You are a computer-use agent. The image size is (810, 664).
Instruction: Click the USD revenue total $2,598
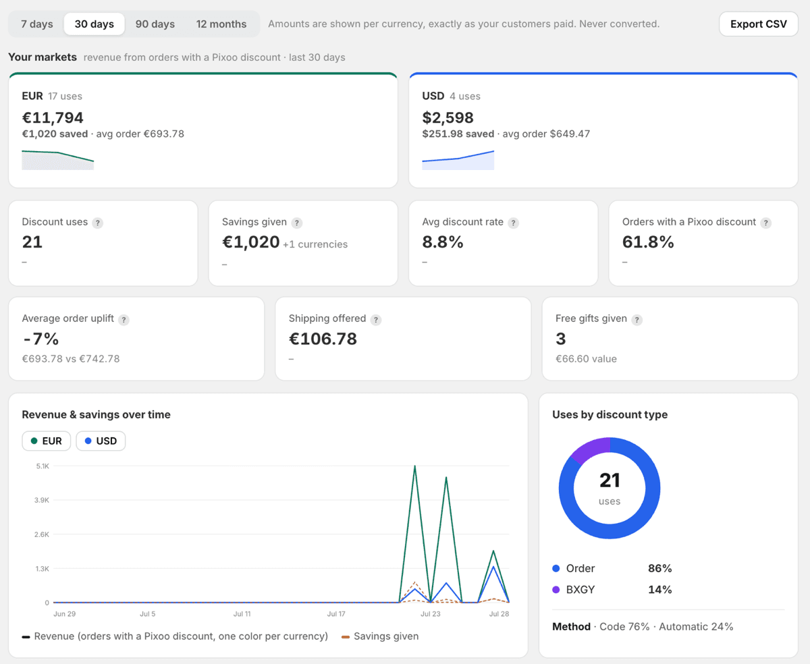448,117
